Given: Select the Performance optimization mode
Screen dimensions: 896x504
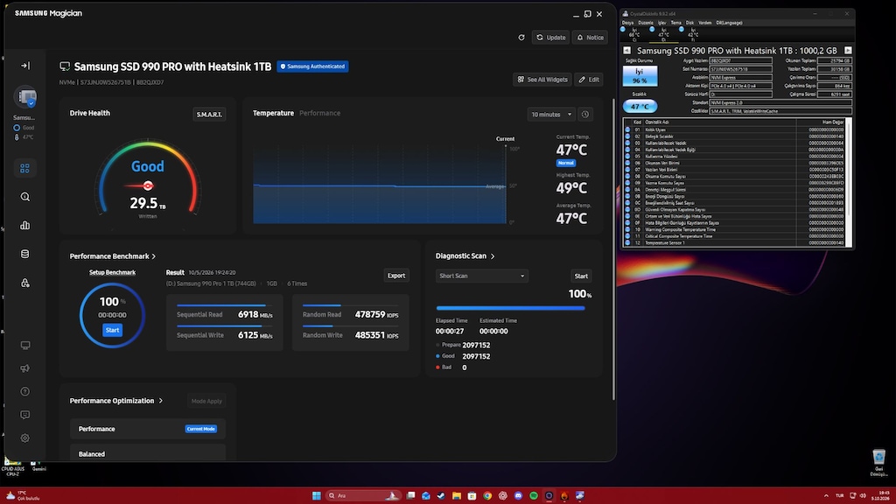Looking at the screenshot, I should (147, 429).
